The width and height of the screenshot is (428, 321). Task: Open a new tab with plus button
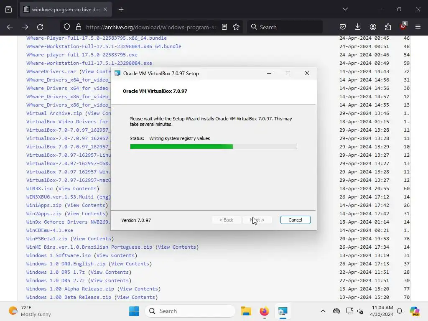121,10
